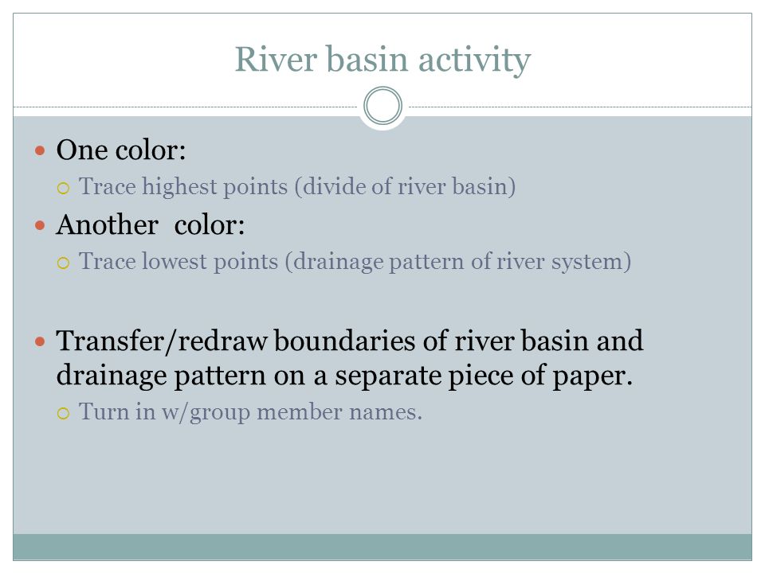Click the slide title "River basin activity"

click(382, 60)
